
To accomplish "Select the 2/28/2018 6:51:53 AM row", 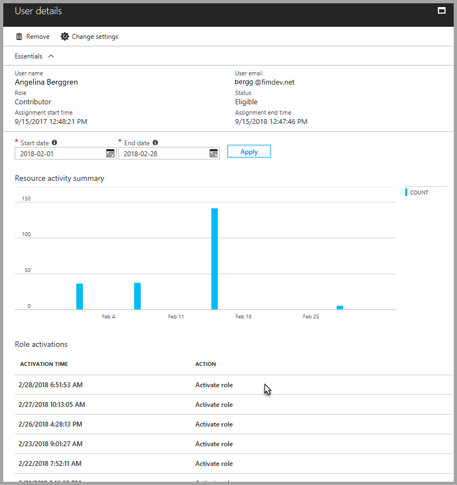I will (233, 385).
